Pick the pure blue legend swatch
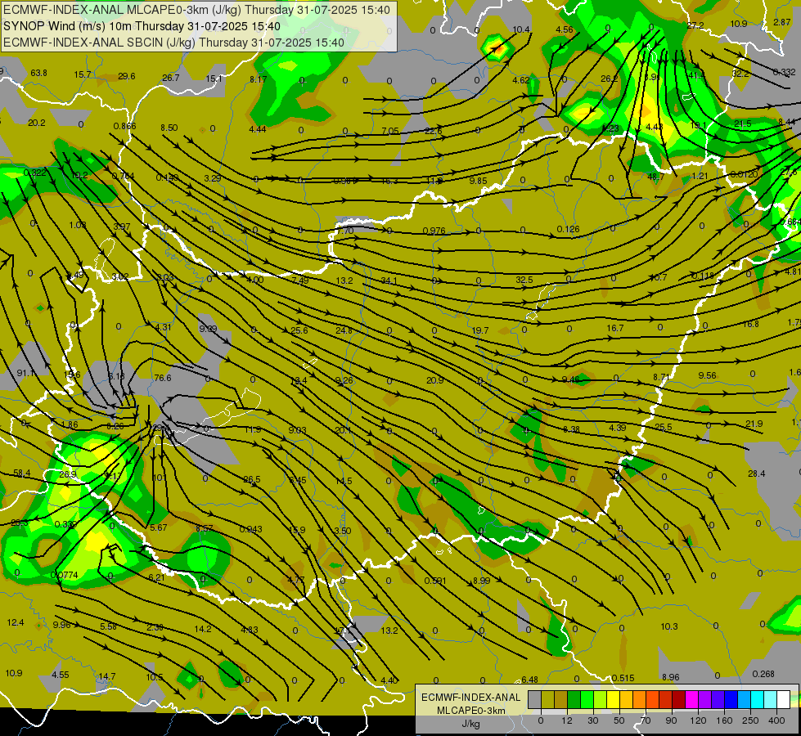Screen dimensions: 801x736 [731, 699]
